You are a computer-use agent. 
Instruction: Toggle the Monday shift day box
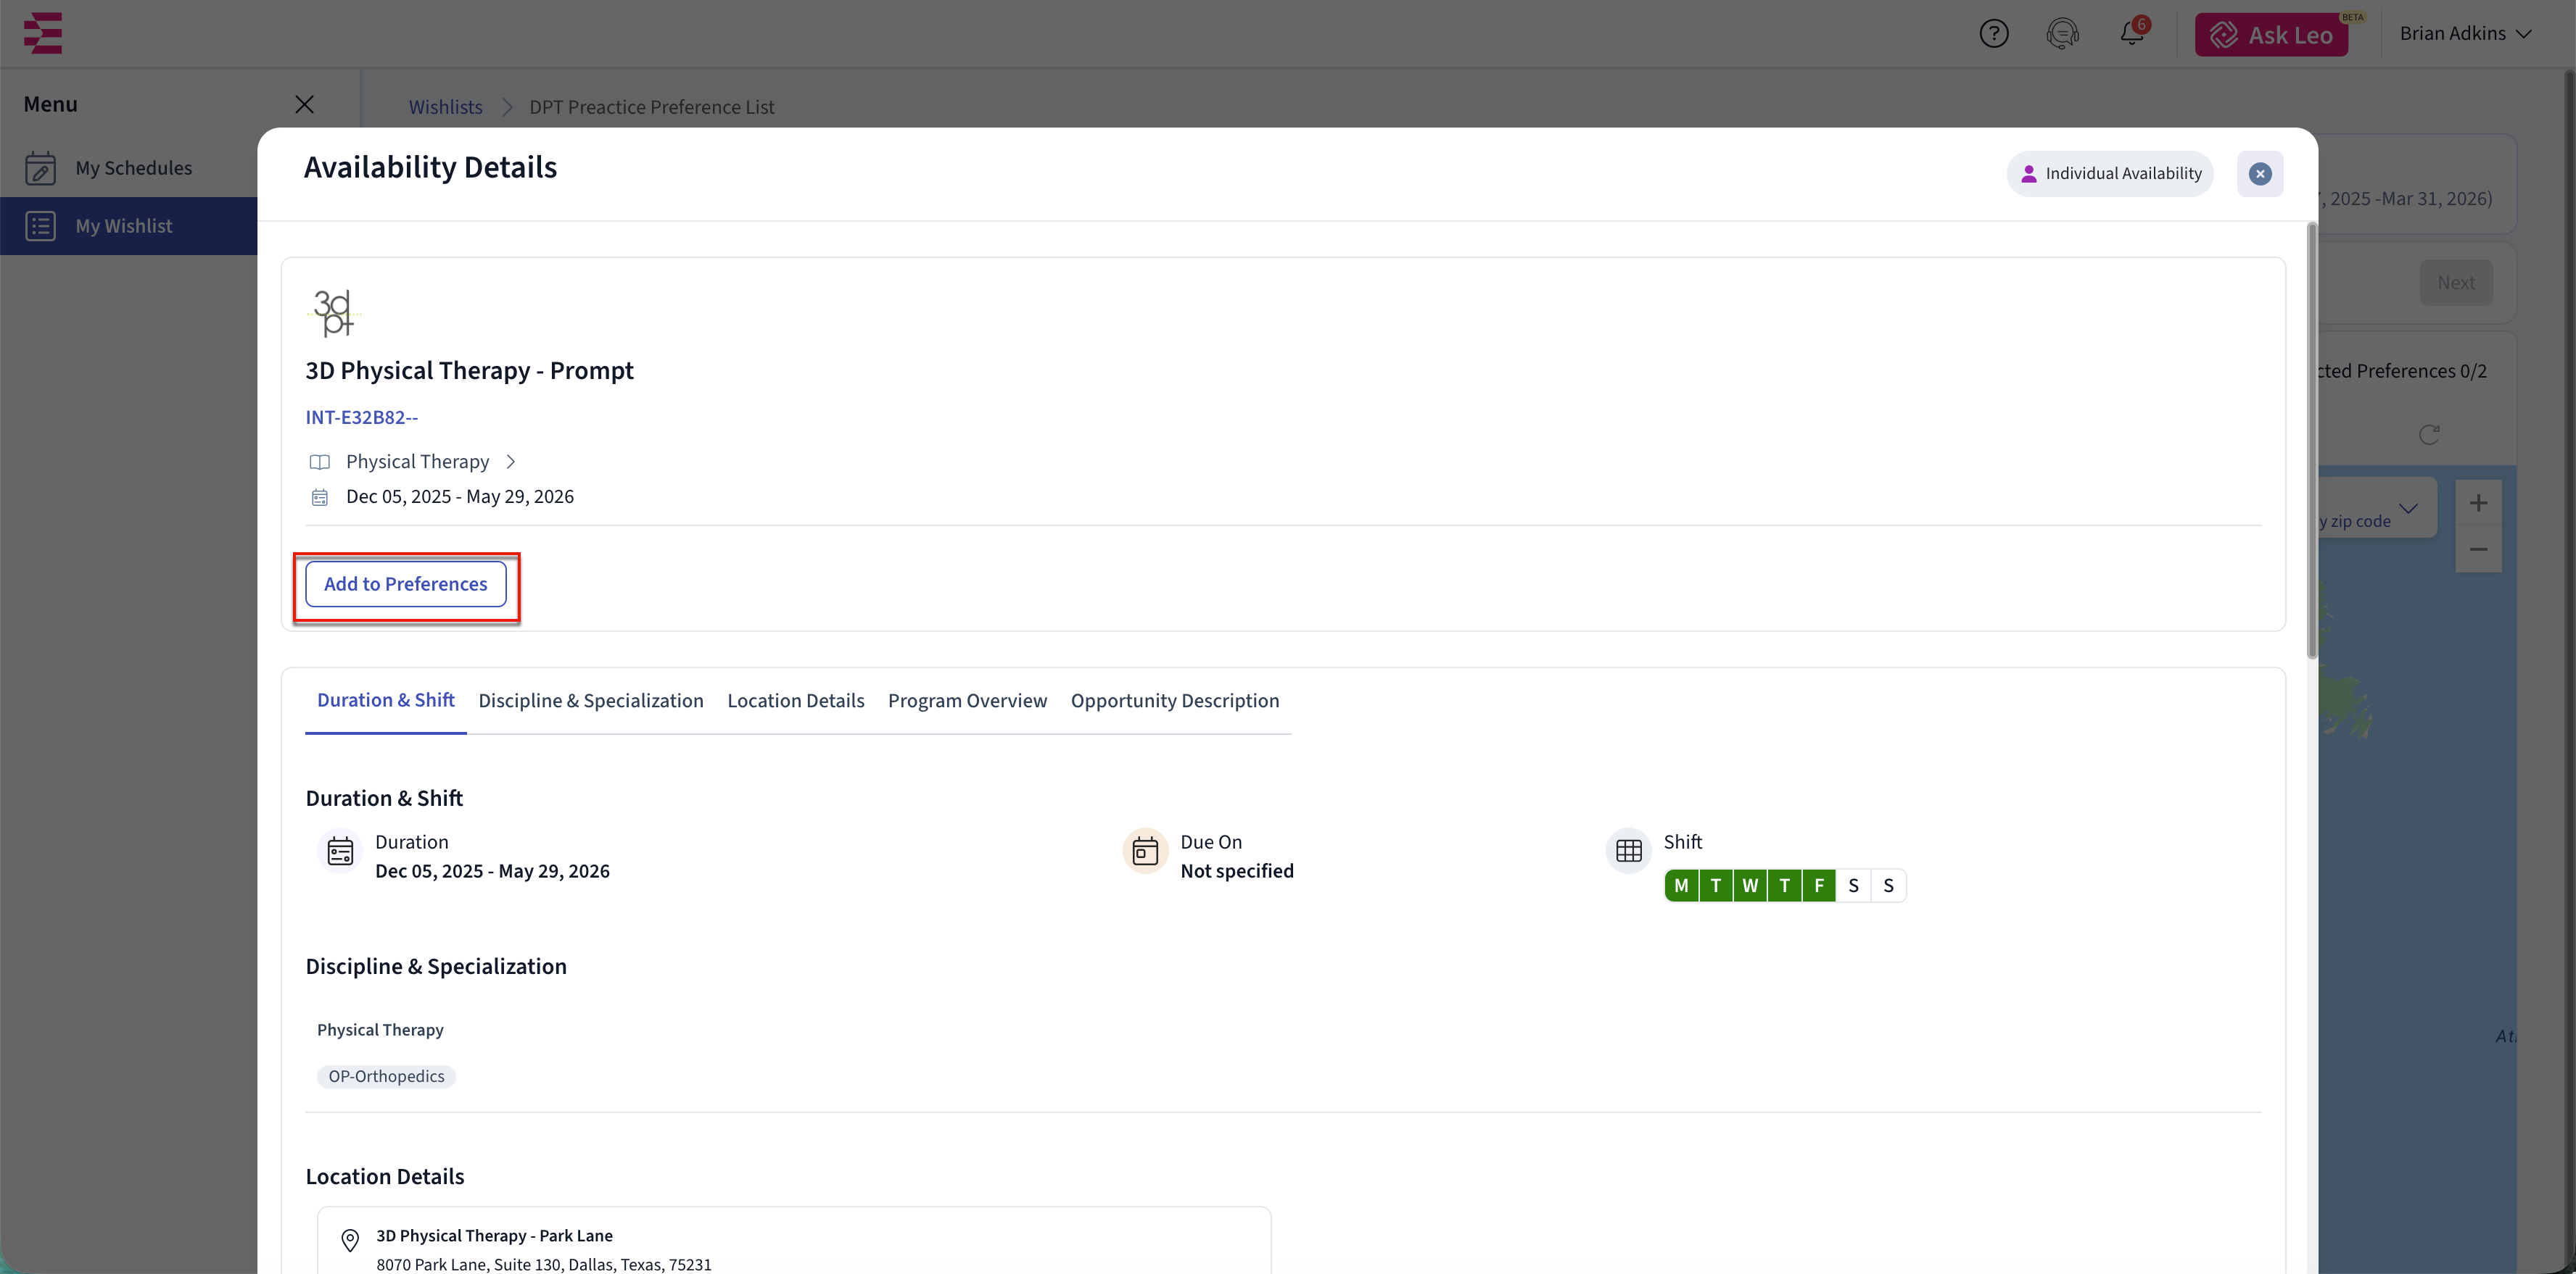1681,886
